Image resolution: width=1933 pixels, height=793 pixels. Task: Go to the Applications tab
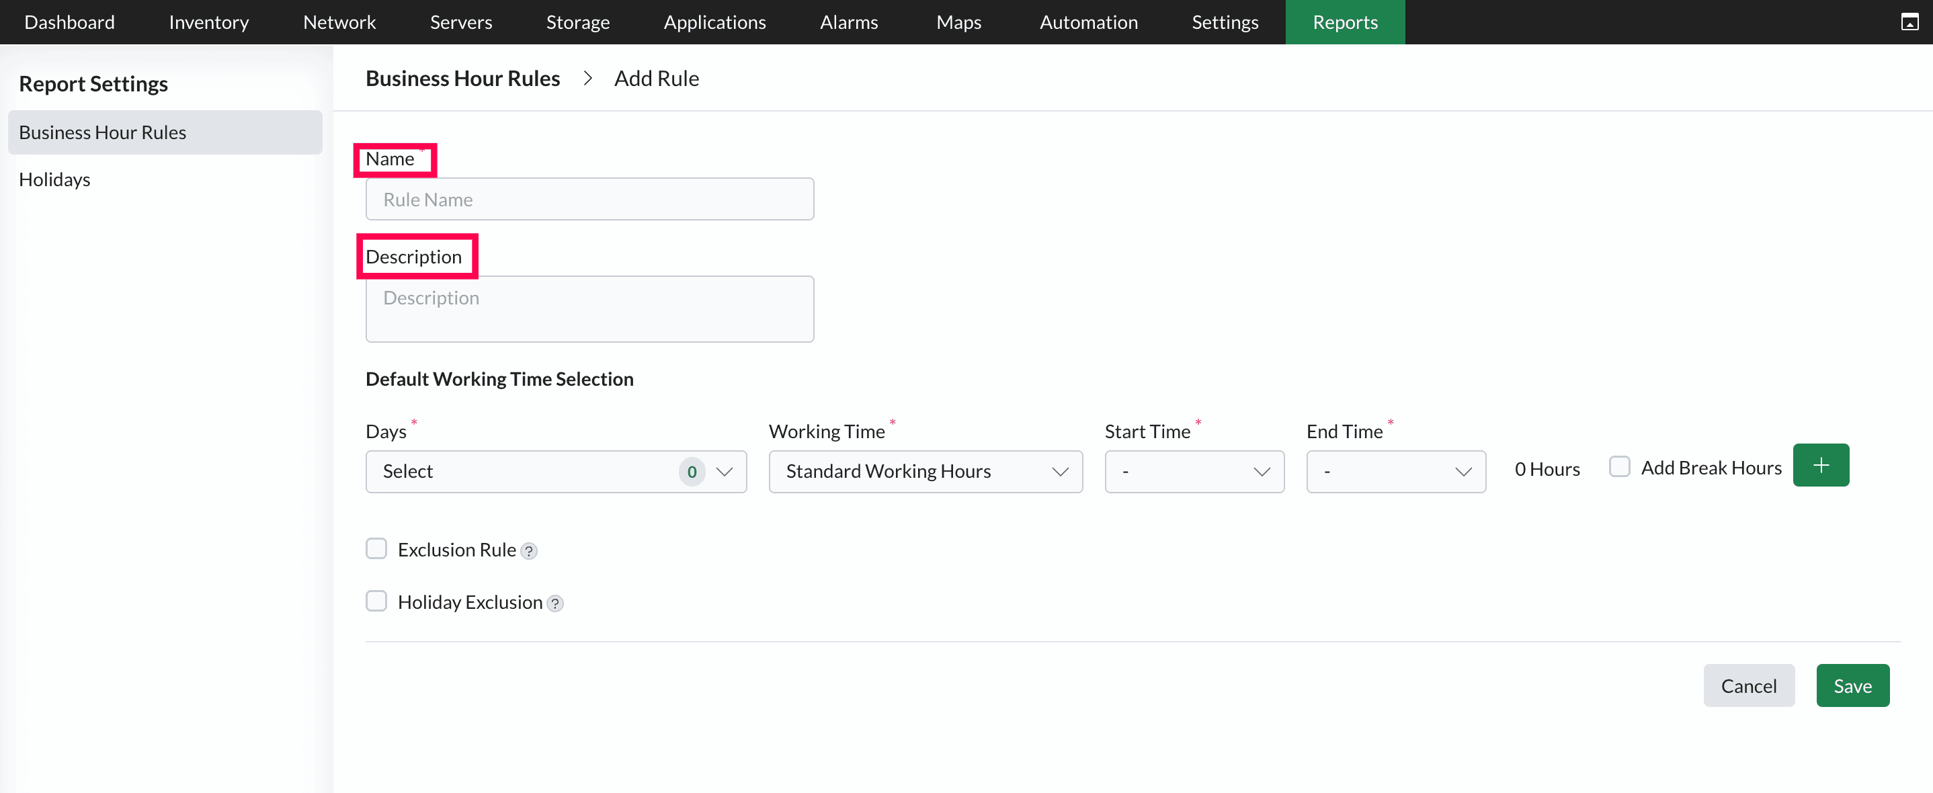714,22
